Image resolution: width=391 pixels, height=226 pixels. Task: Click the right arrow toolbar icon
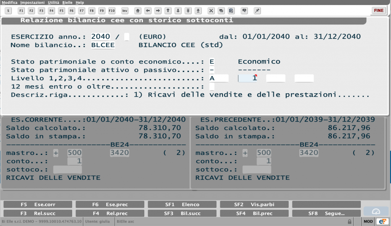pyautogui.click(x=158, y=11)
